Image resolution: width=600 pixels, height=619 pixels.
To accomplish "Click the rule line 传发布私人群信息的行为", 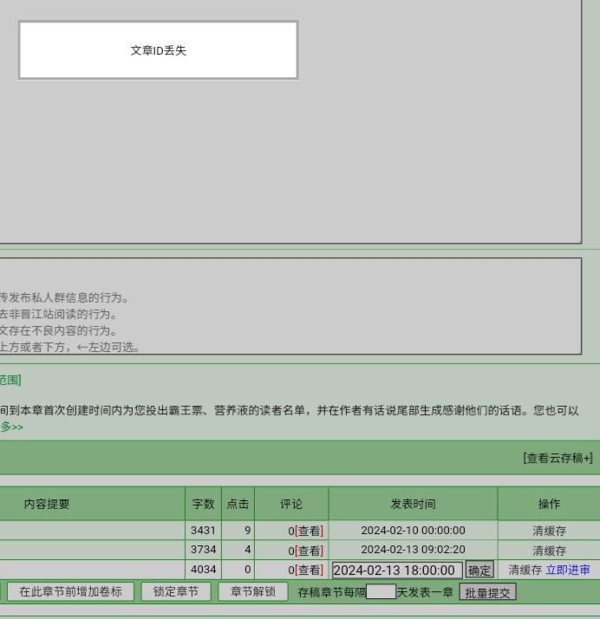I will pos(64,297).
